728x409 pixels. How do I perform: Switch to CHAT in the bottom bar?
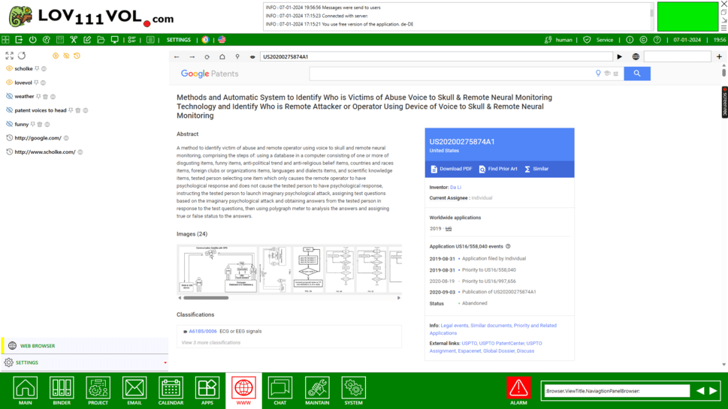coord(280,391)
